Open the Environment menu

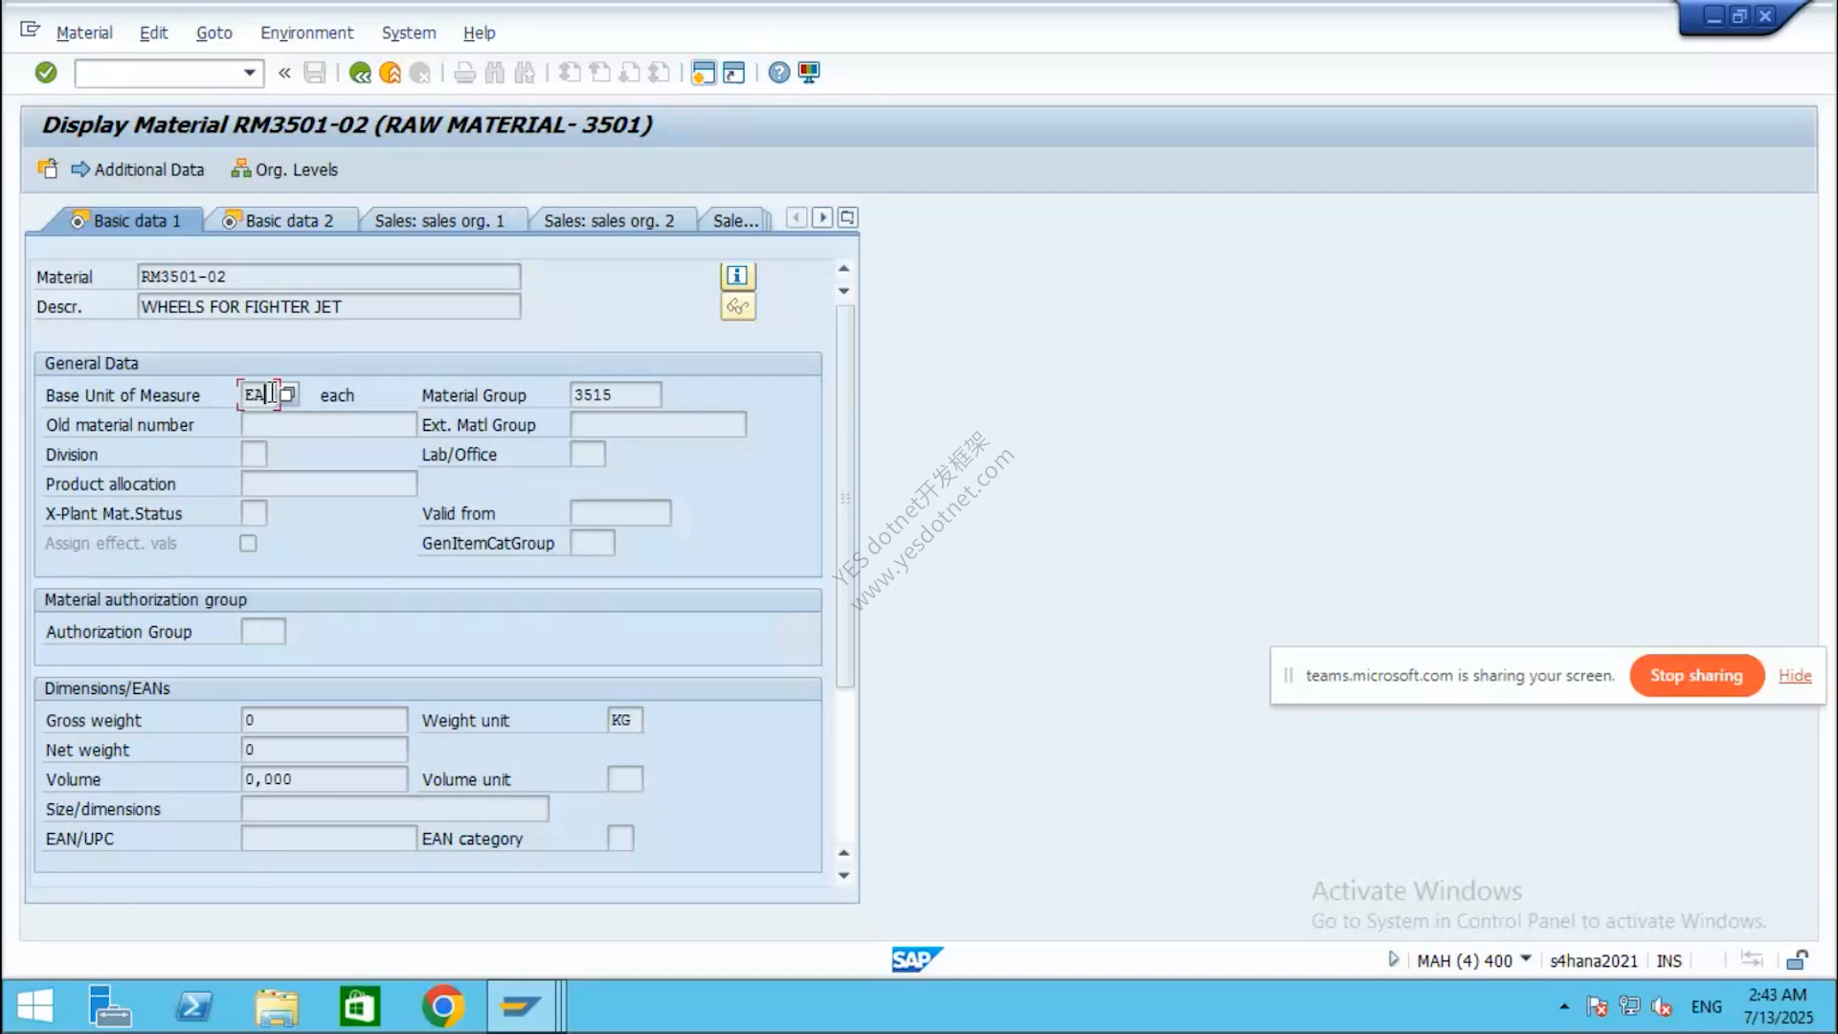306,33
